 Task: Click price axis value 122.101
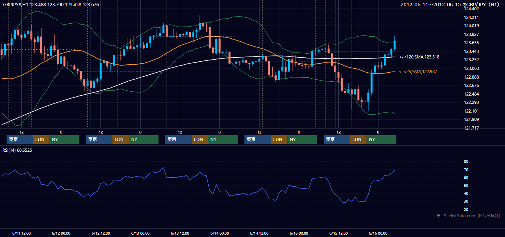pos(471,111)
